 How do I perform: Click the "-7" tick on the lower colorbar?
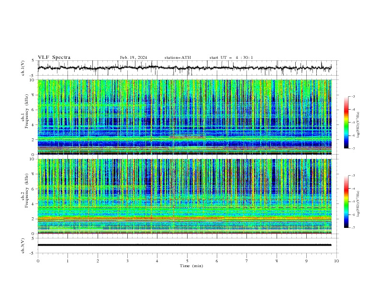tap(353, 228)
